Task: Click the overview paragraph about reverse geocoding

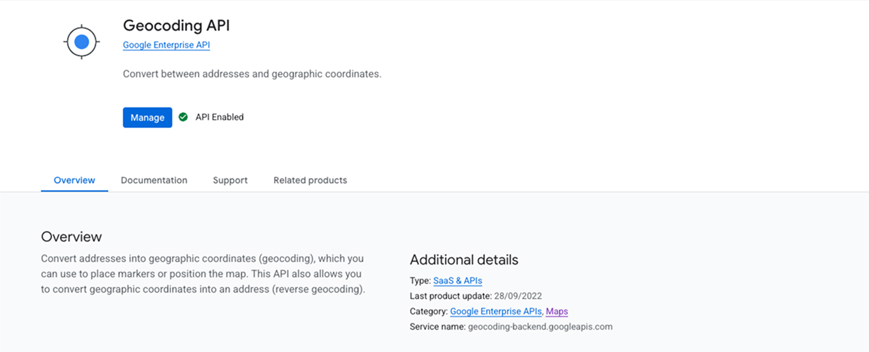Action: pyautogui.click(x=202, y=274)
